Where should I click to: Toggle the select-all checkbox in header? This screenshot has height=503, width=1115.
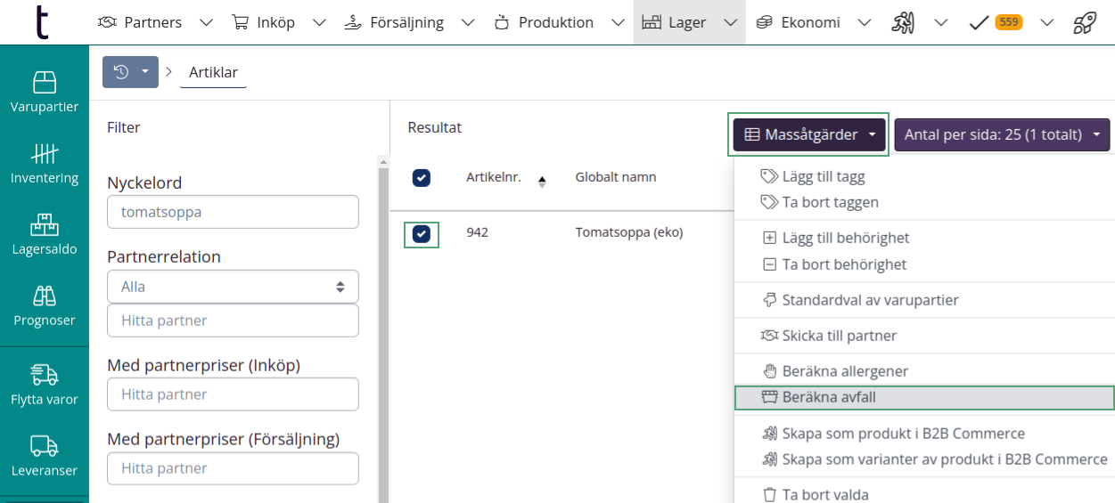pyautogui.click(x=422, y=178)
